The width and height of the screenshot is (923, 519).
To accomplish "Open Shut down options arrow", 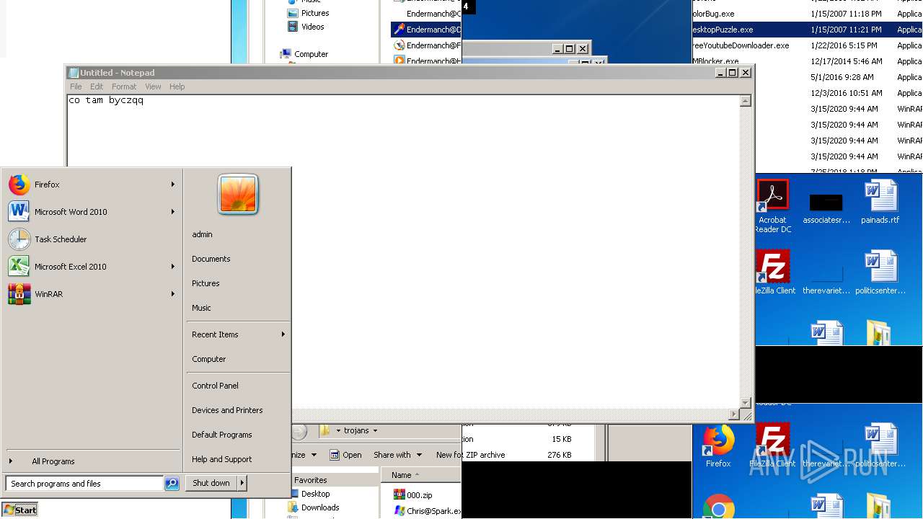I will 242,483.
